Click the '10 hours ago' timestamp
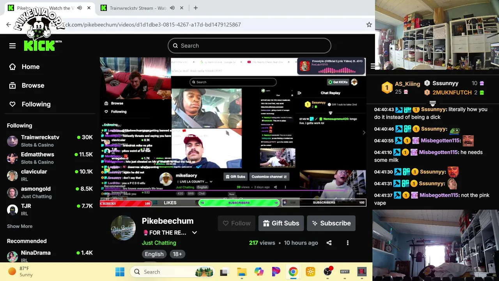This screenshot has height=281, width=499. click(x=301, y=243)
